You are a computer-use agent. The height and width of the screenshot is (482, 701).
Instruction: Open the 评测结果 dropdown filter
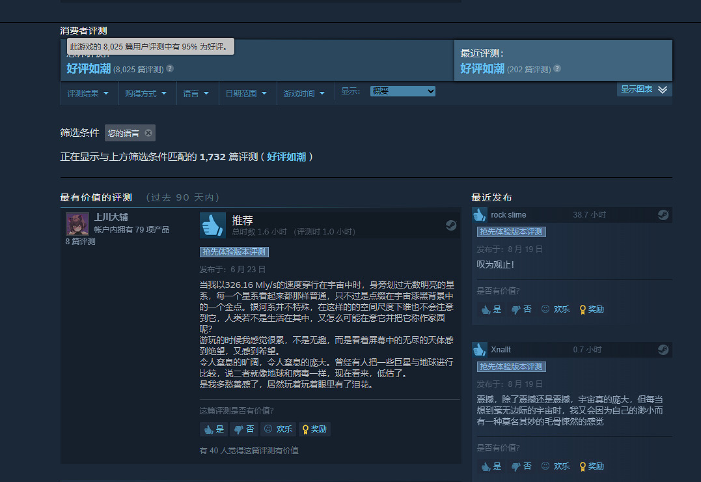click(89, 93)
